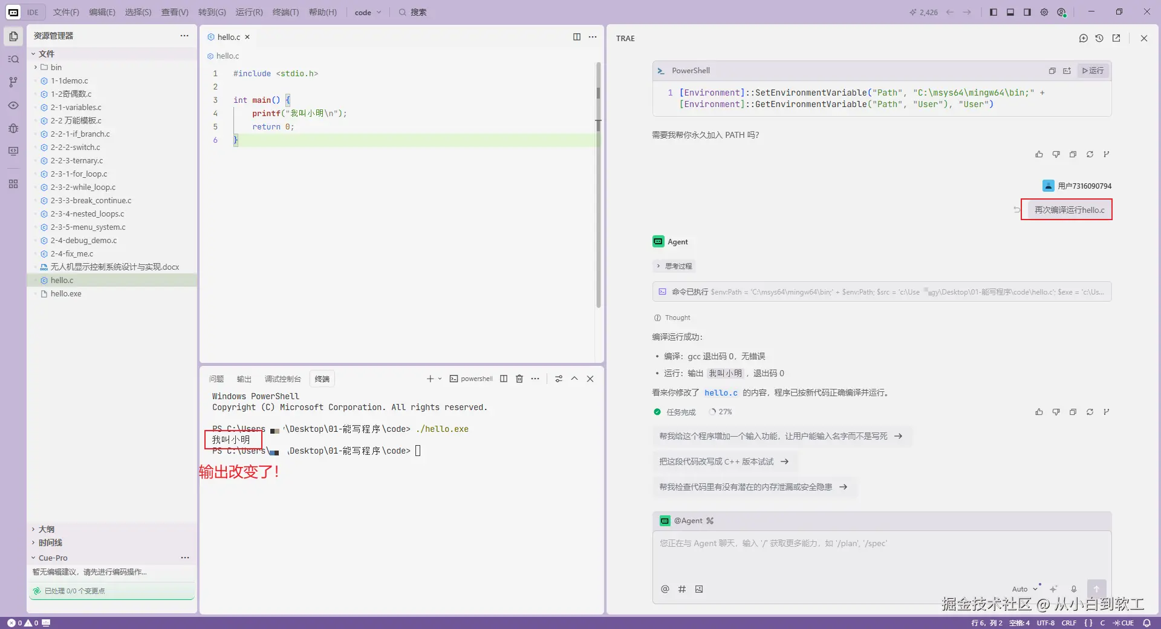Split the hello.c editor view
1161x629 pixels.
click(x=577, y=37)
